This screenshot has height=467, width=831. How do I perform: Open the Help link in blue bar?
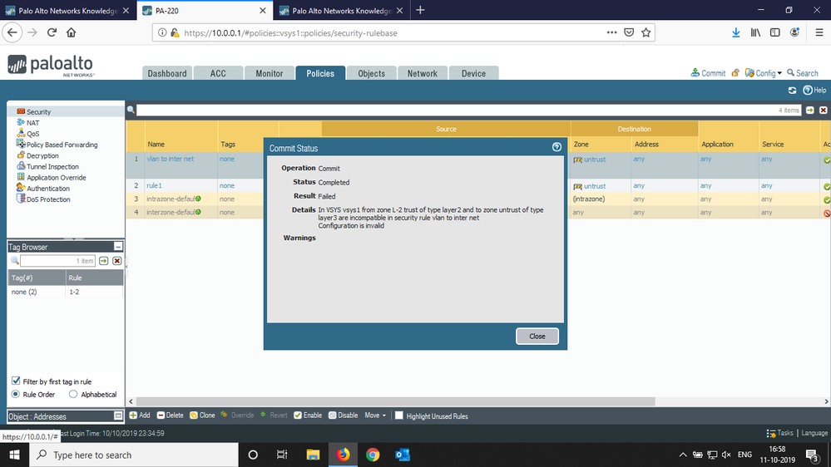click(814, 90)
